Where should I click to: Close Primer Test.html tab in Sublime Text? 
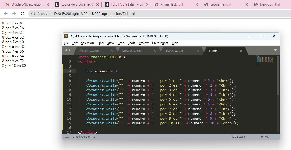pyautogui.click(x=111, y=51)
